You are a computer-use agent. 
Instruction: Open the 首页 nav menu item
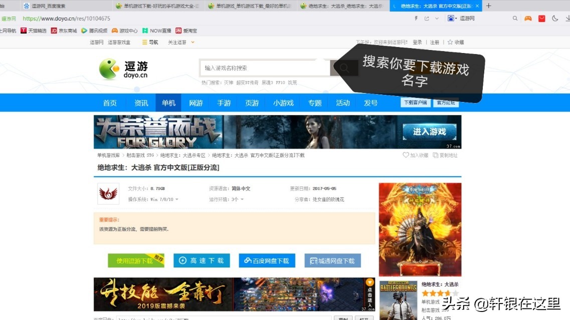[110, 103]
